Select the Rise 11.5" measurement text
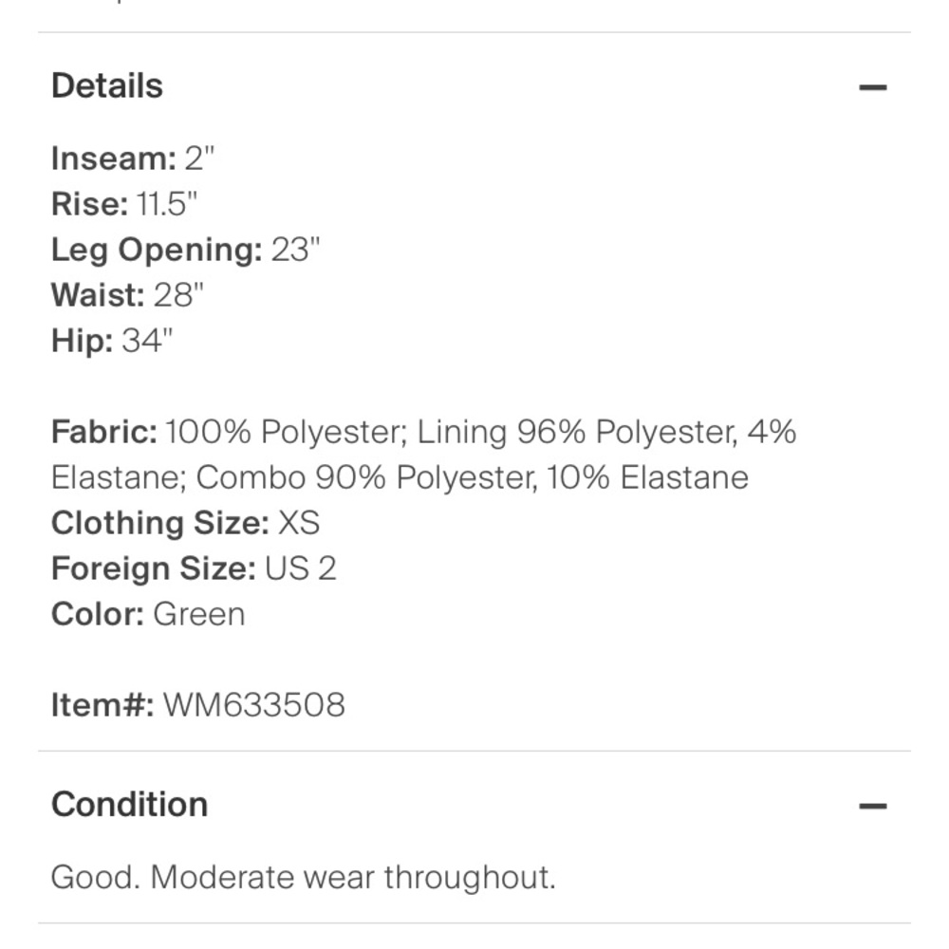Viewport: 949px width, 949px height. pyautogui.click(x=124, y=204)
